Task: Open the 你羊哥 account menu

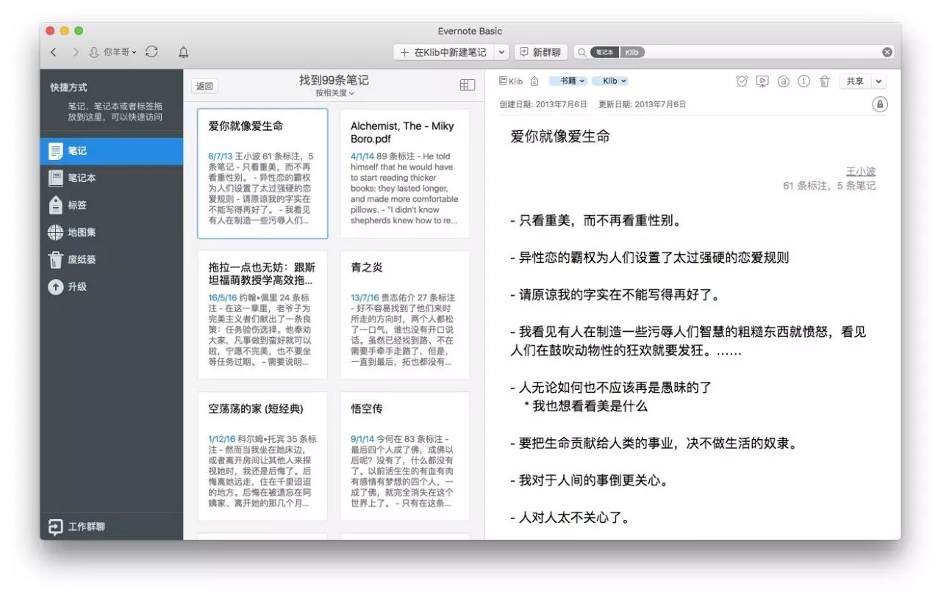Action: (x=112, y=52)
